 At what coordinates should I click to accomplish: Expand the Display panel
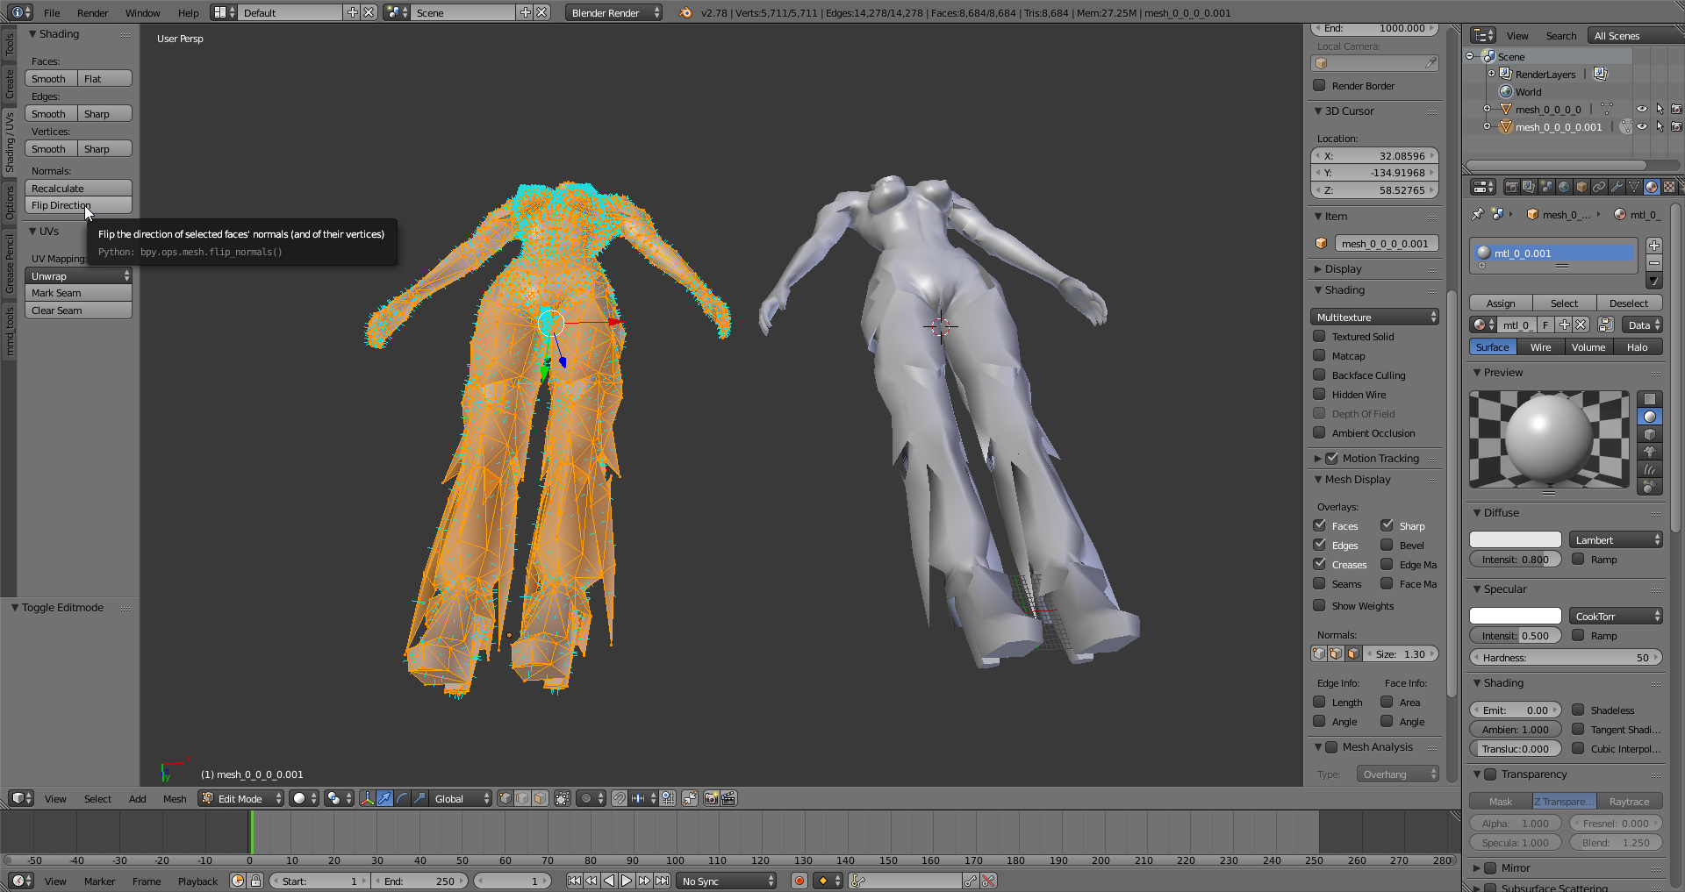pos(1344,269)
